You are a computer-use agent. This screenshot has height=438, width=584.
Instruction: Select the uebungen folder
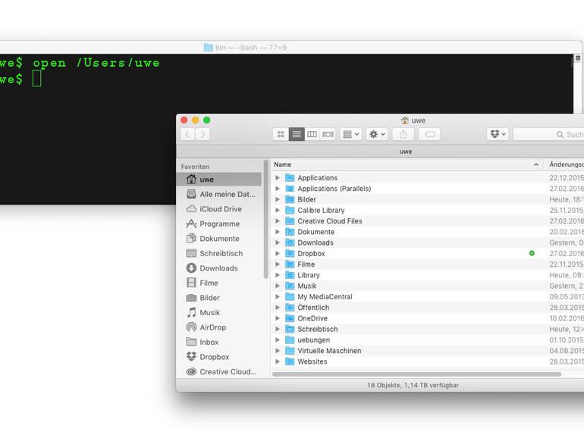coord(427,339)
